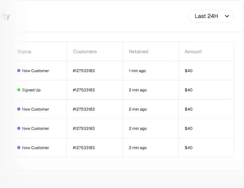
Task: Click the green dot beside Signed Up
Action: [x=19, y=90]
